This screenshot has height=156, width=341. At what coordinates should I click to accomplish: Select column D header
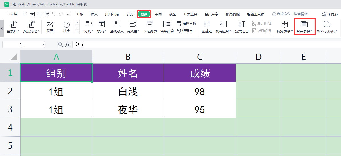click(x=258, y=57)
